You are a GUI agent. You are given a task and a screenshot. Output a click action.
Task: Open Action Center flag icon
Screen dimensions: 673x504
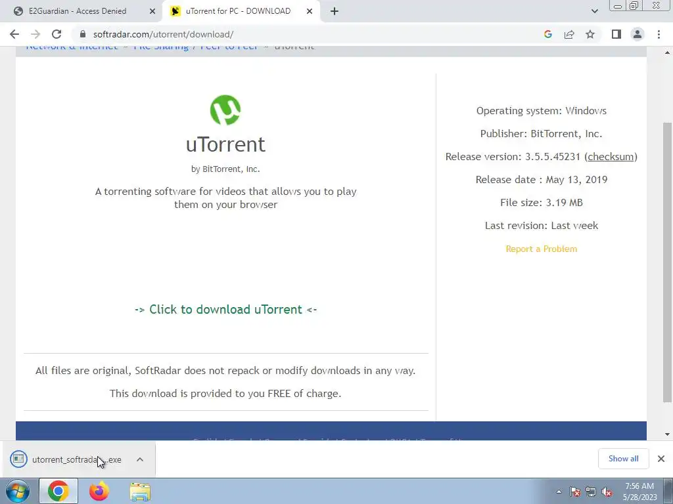pyautogui.click(x=575, y=492)
